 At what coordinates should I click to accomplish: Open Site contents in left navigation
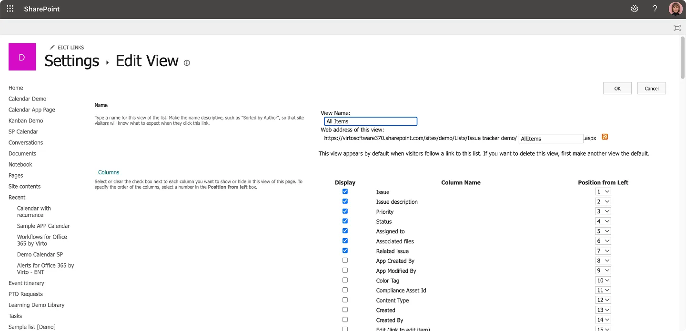24,186
